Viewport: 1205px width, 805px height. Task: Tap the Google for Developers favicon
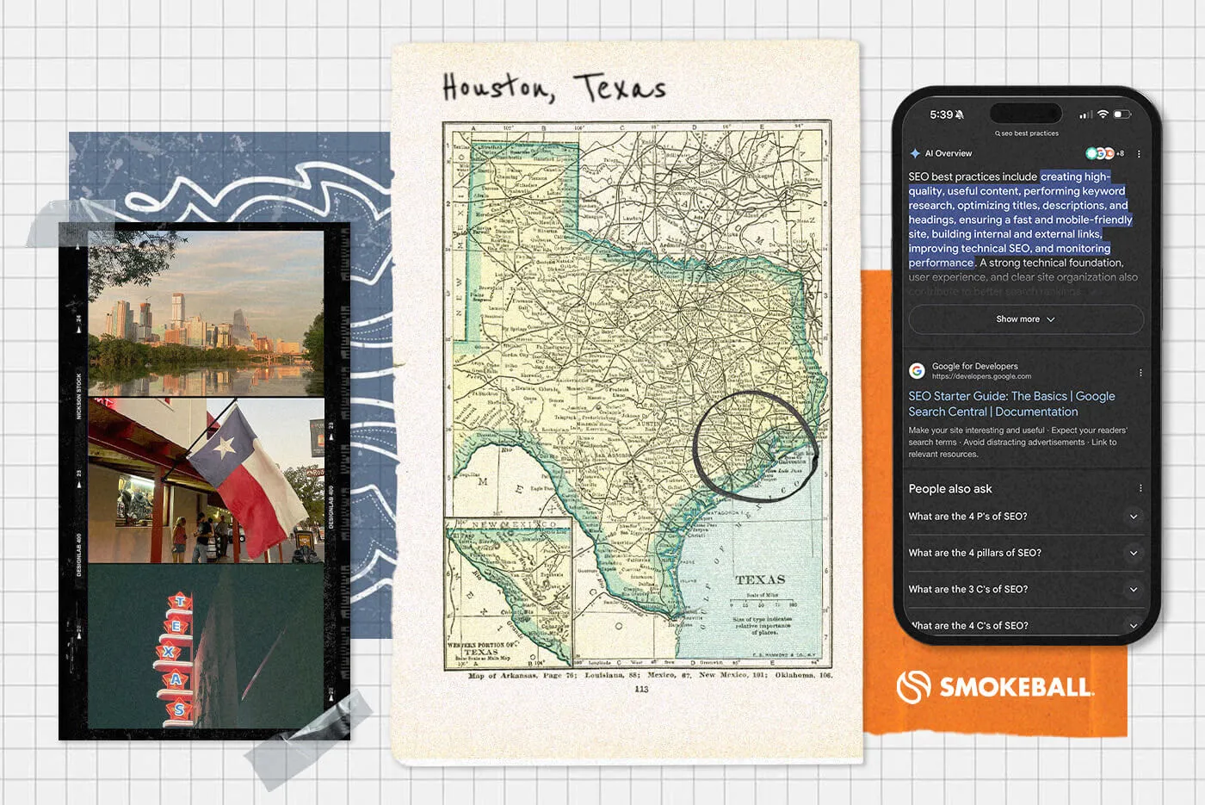[918, 371]
